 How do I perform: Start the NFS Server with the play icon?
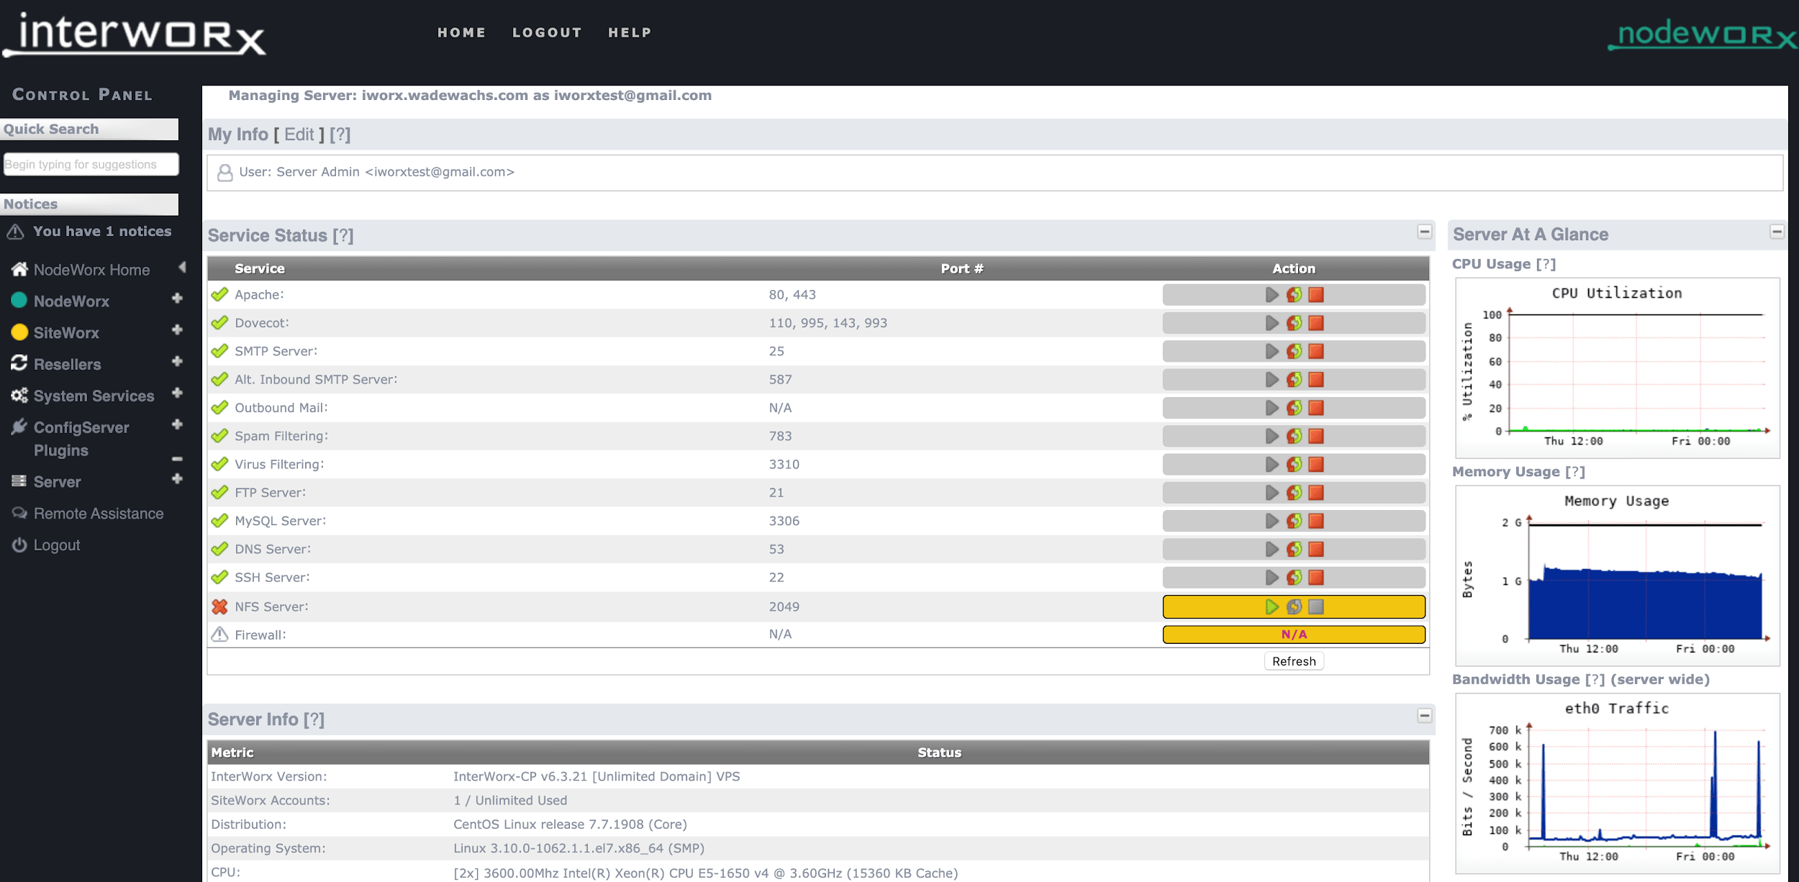(1271, 606)
